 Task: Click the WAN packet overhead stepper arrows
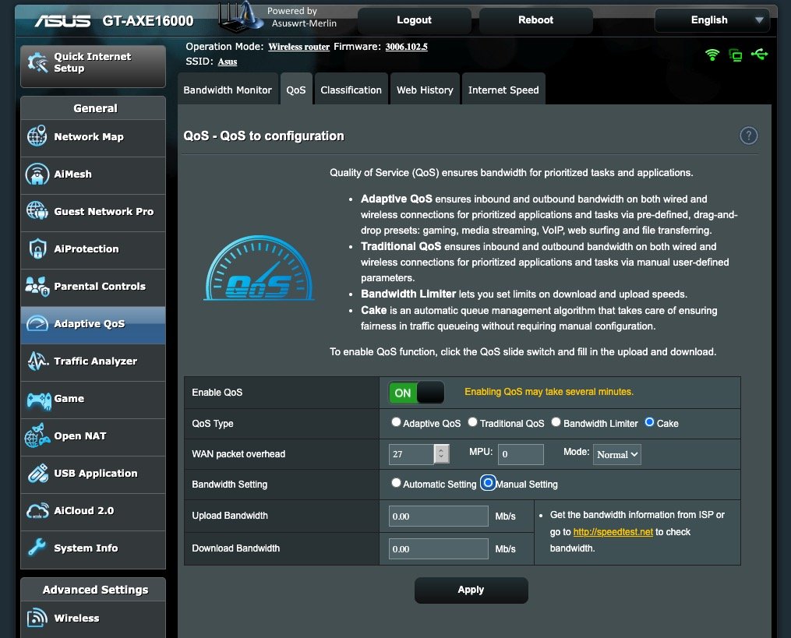[x=442, y=453]
